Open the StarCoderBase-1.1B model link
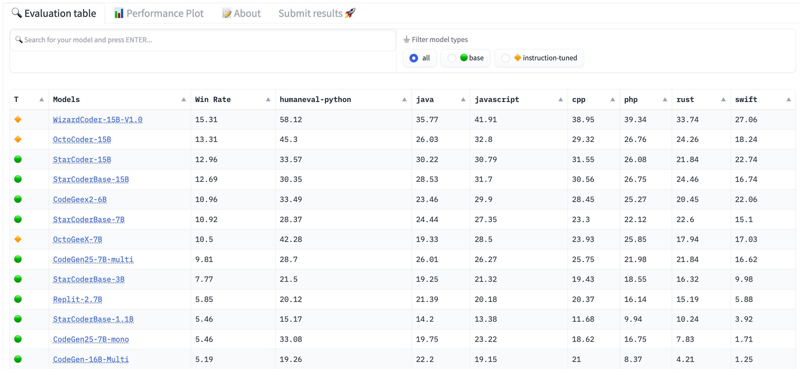800x369 pixels. point(93,319)
